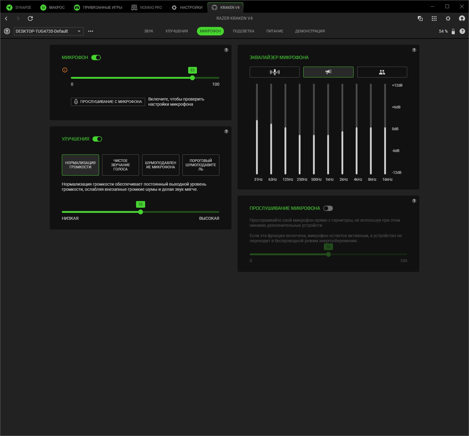This screenshot has height=436, width=469.
Task: Click the 31Hz equalizer band slider
Action: coord(257,129)
